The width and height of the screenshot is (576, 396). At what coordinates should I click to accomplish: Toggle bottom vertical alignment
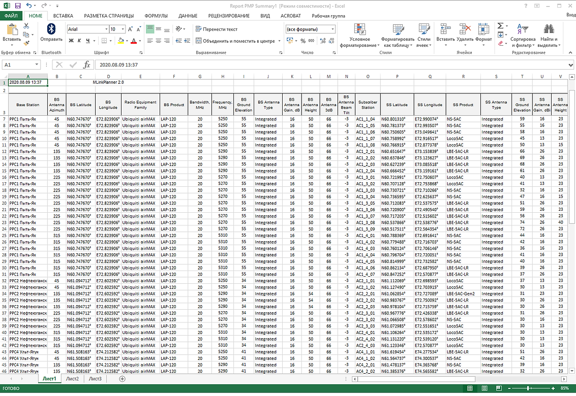pyautogui.click(x=167, y=29)
